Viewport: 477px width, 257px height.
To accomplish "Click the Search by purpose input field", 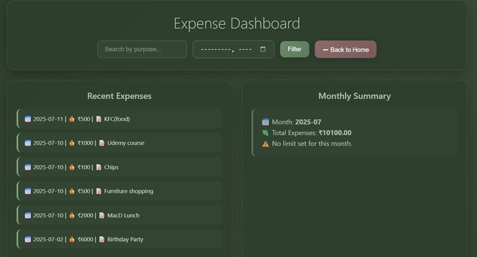I will coord(142,49).
